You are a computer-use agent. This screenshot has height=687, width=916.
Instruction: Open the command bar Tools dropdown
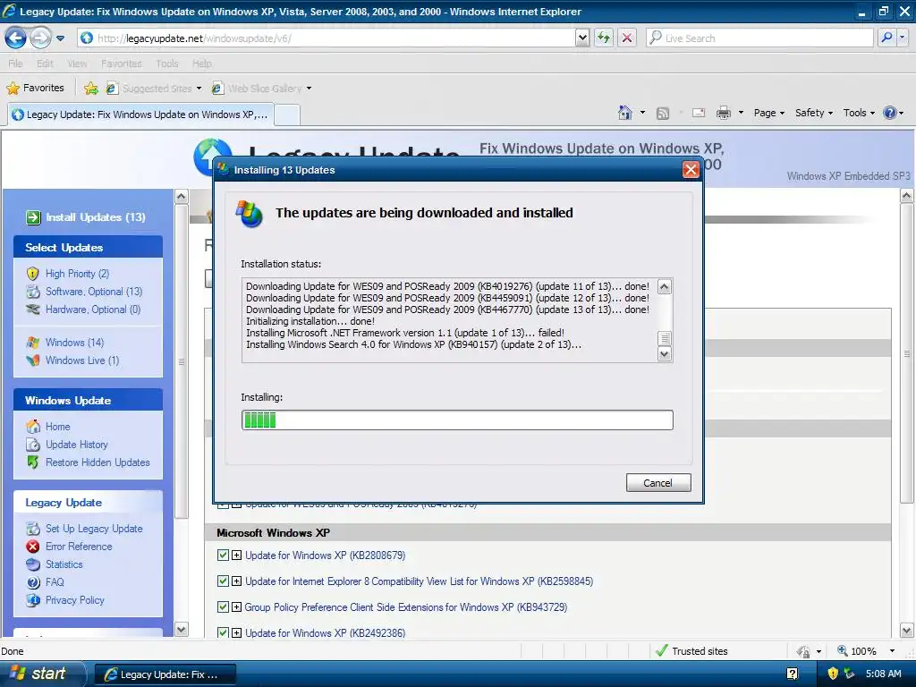click(859, 113)
